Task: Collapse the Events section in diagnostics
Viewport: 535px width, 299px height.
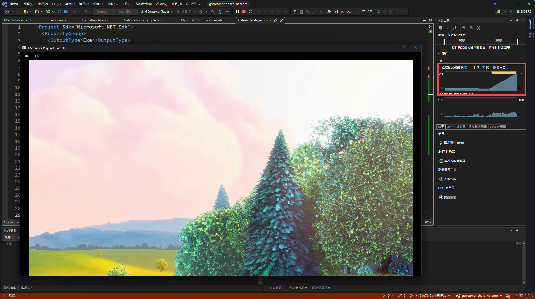Action: tap(439, 54)
